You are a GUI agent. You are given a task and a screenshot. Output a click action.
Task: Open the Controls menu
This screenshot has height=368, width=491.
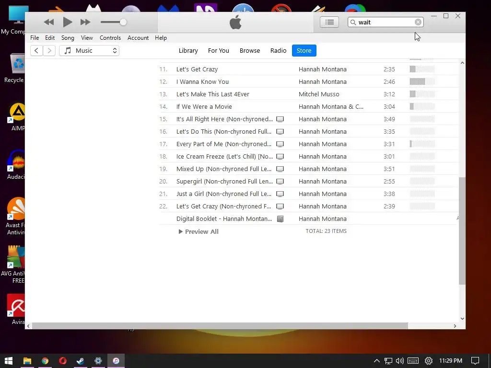point(110,38)
